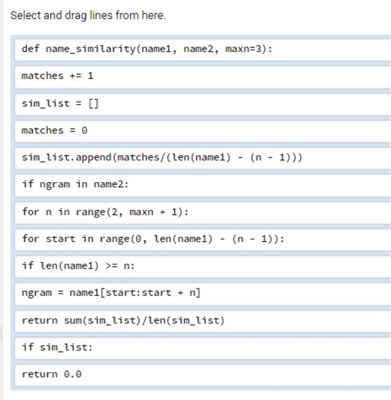Click the 'Select and drag lines from here' text
The height and width of the screenshot is (400, 391).
point(88,16)
